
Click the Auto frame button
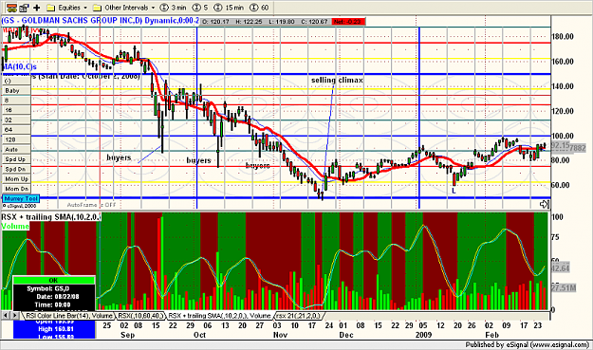17,150
